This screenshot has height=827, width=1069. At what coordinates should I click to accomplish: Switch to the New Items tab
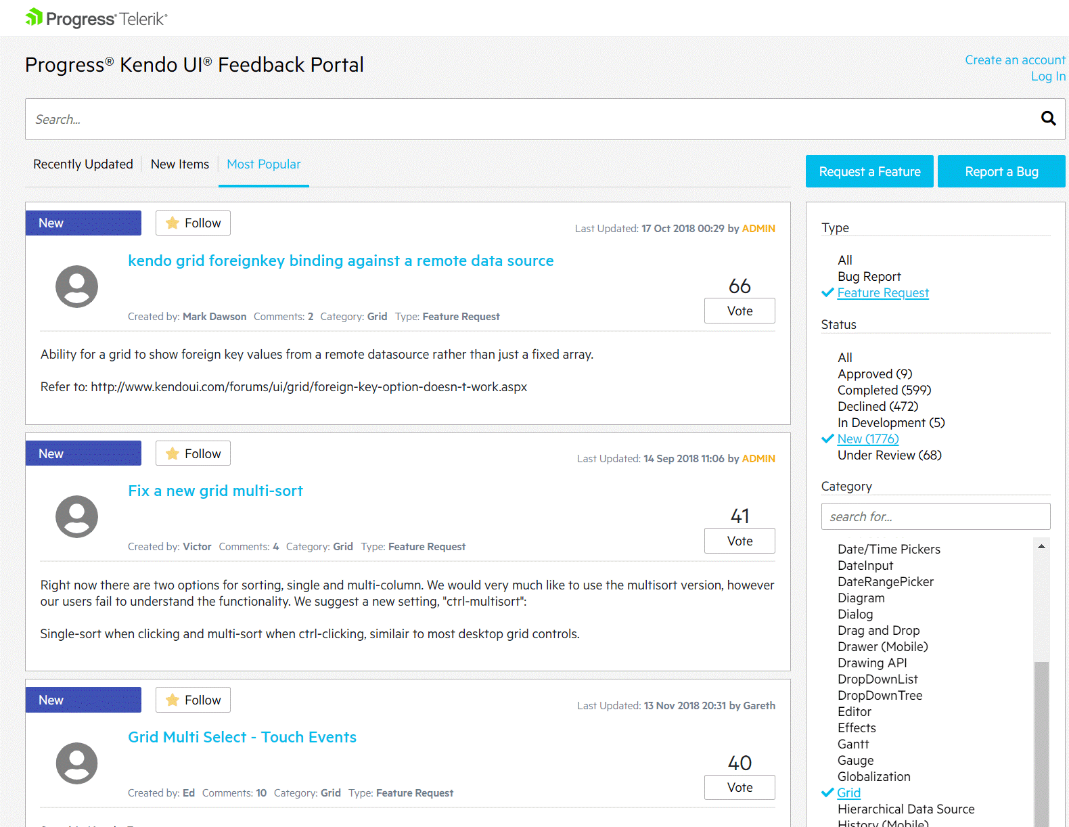(180, 164)
